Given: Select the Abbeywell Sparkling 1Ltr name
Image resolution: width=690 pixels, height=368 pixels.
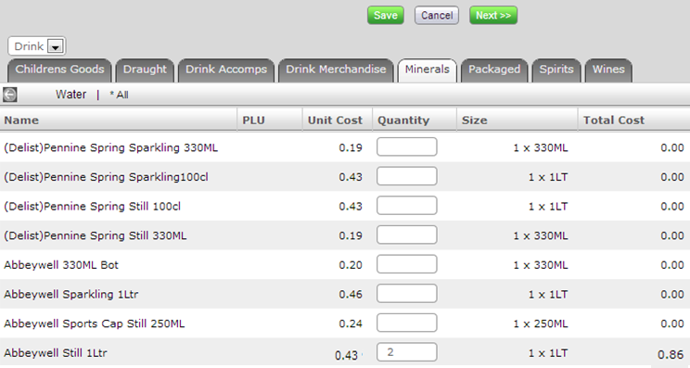Looking at the screenshot, I should coord(70,295).
